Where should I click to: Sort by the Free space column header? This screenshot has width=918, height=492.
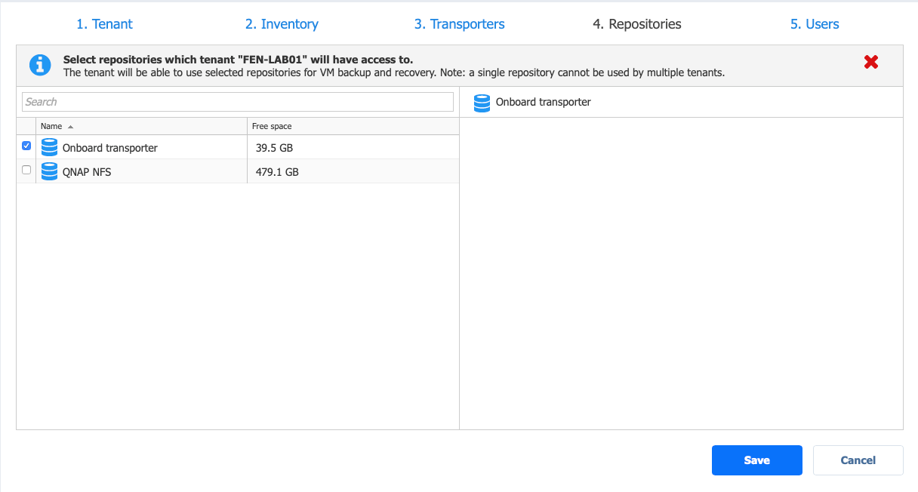[353, 126]
